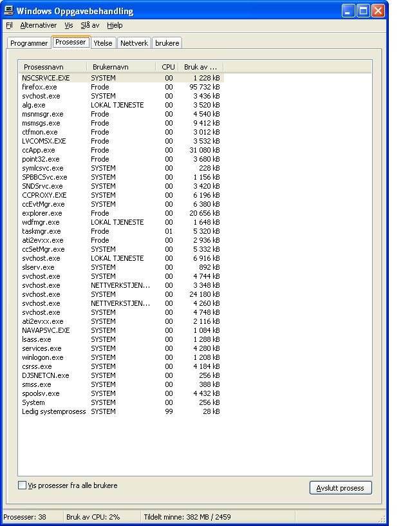Open the Fil menu
This screenshot has width=412, height=526.
pos(9,25)
